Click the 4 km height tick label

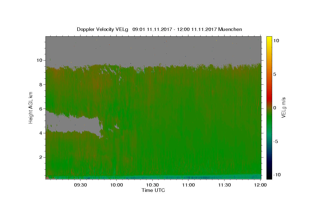(41, 133)
